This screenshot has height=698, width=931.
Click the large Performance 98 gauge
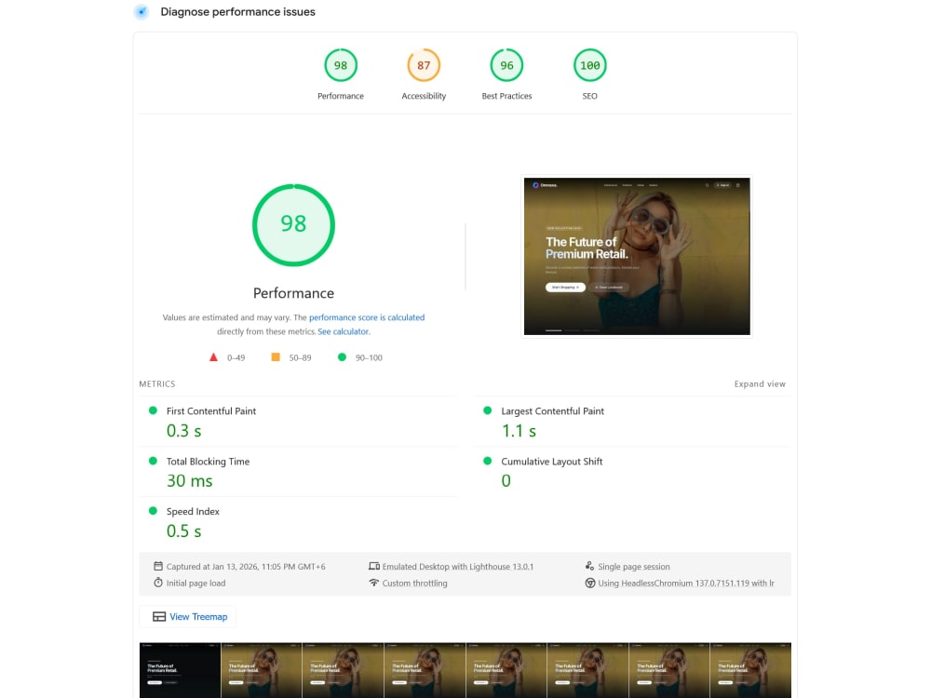[293, 225]
